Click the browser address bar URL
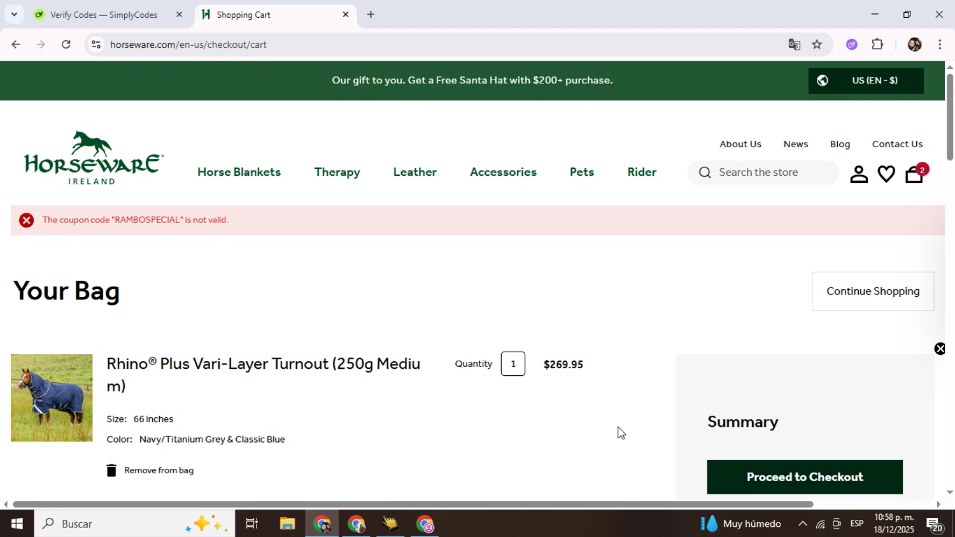 tap(188, 45)
